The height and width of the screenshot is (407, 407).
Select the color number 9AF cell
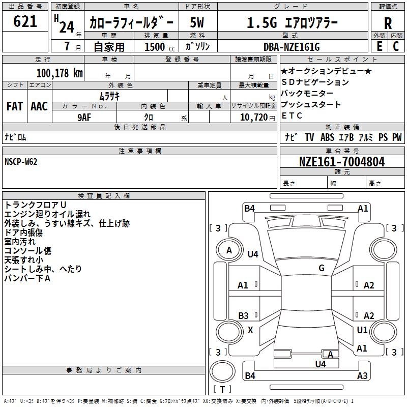(84, 117)
